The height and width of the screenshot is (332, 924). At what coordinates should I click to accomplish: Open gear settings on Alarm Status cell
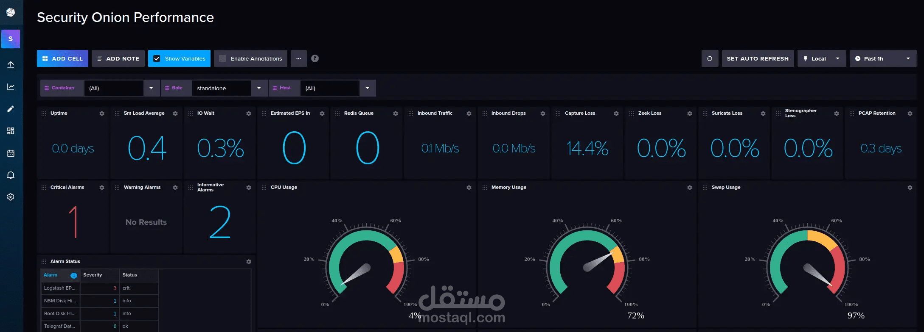pos(249,262)
